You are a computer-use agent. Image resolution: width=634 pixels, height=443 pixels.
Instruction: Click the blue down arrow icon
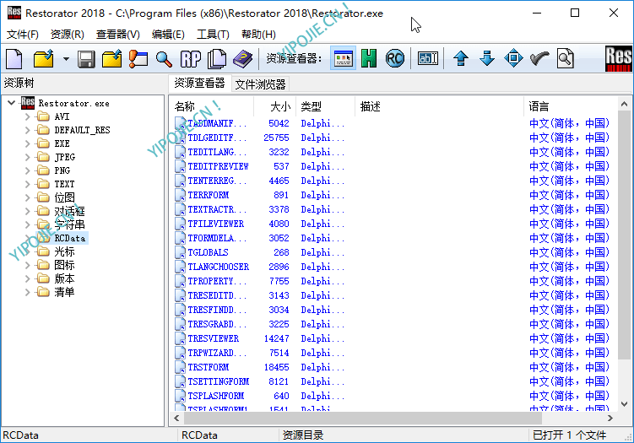point(487,59)
